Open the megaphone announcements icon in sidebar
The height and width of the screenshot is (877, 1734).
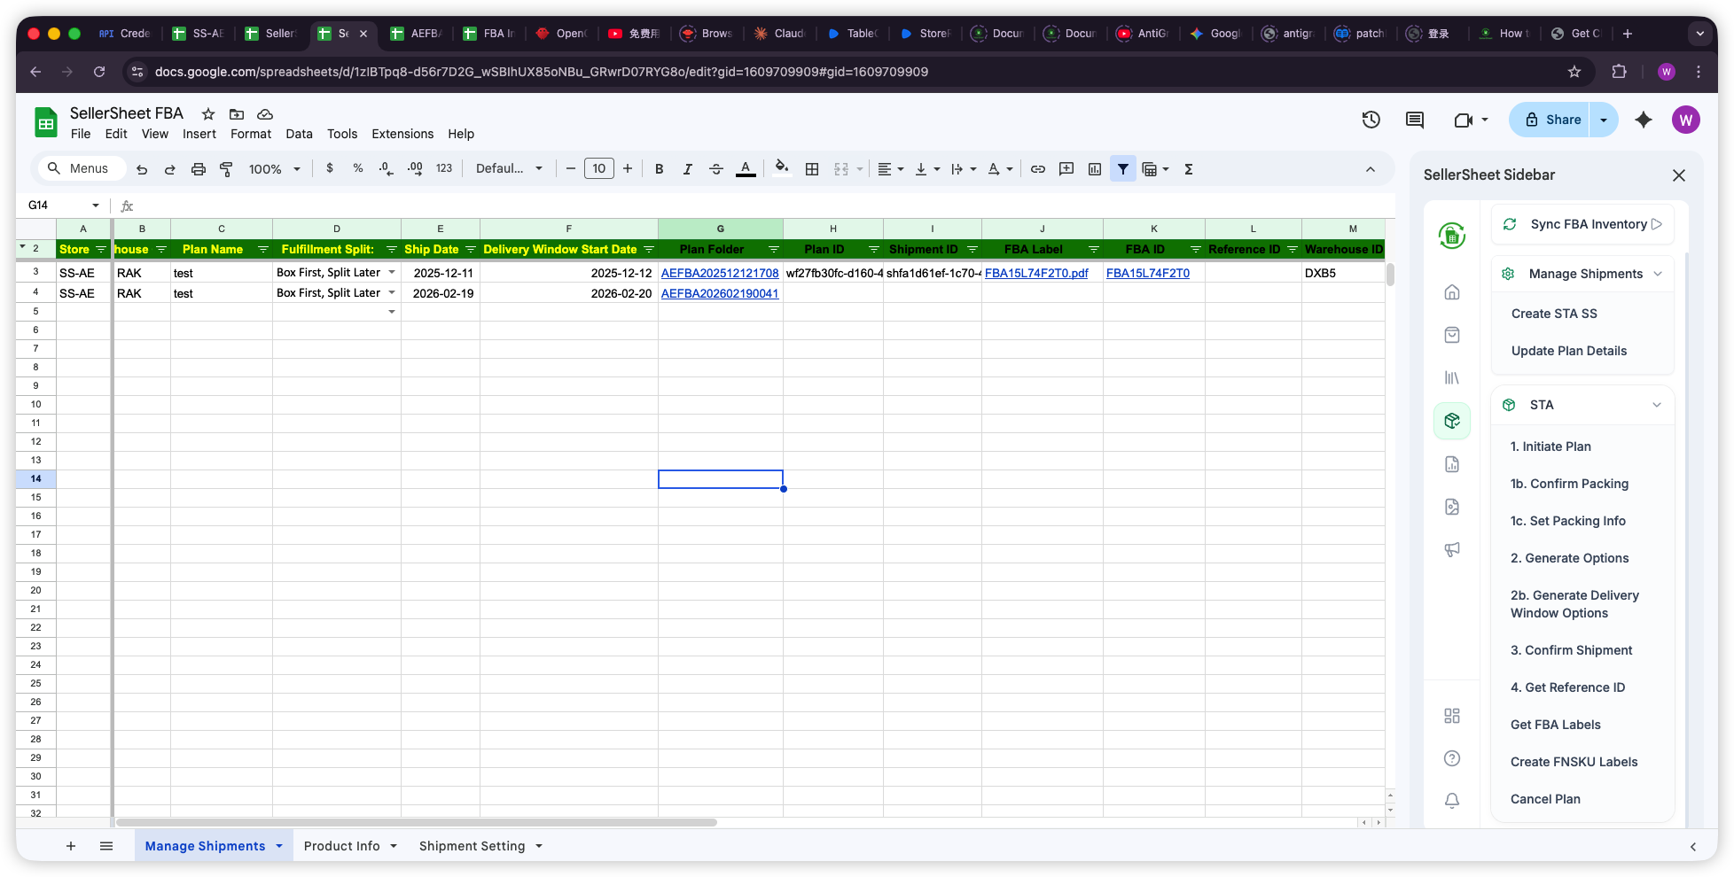[x=1451, y=549]
